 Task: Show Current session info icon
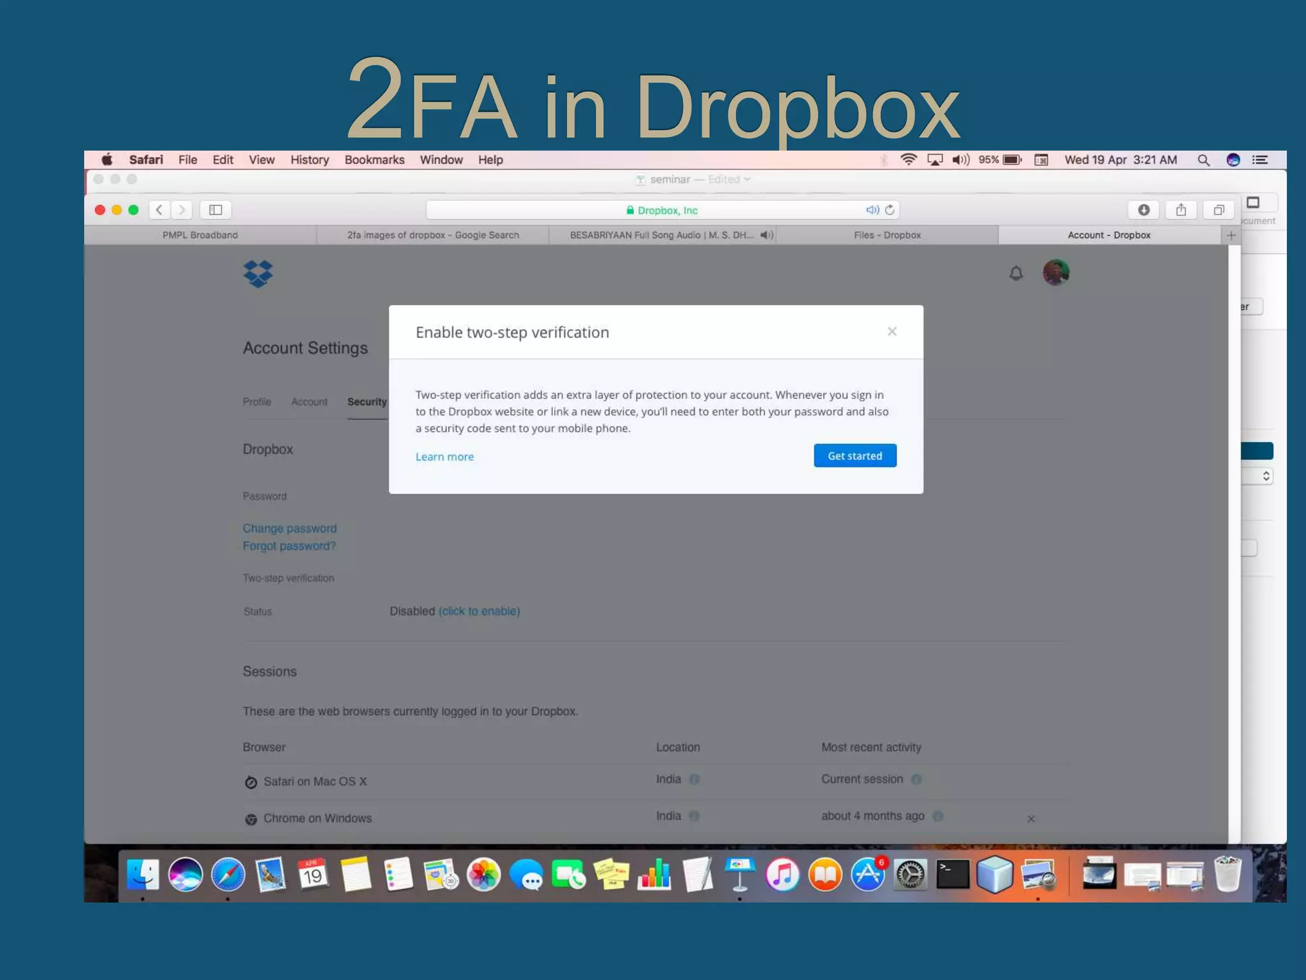click(x=916, y=779)
